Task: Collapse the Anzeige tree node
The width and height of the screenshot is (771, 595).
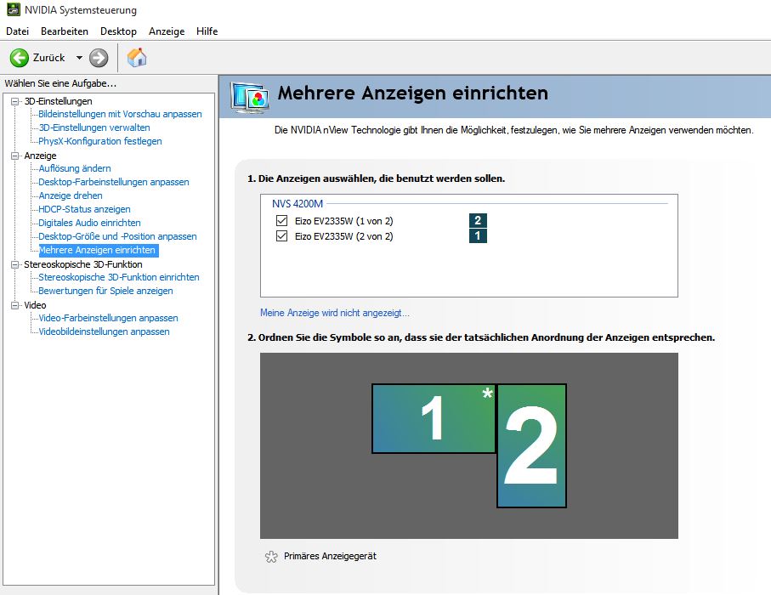Action: tap(15, 156)
